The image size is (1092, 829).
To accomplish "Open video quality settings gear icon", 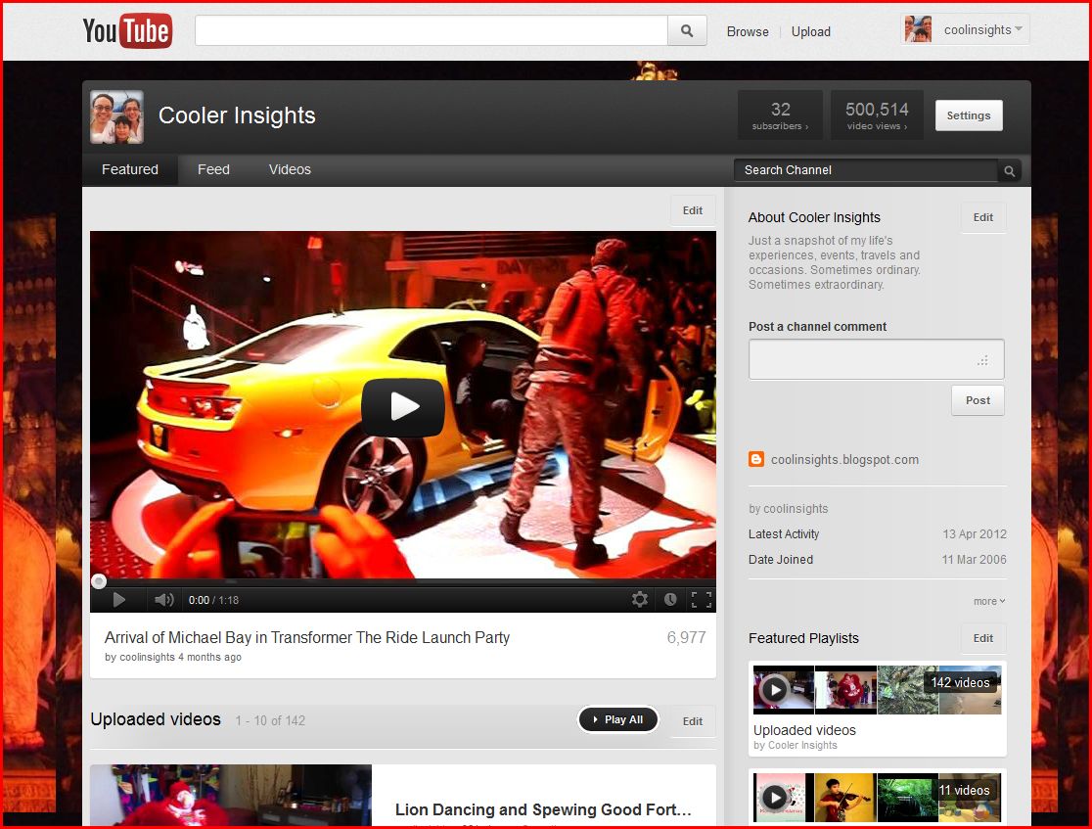I will point(639,599).
